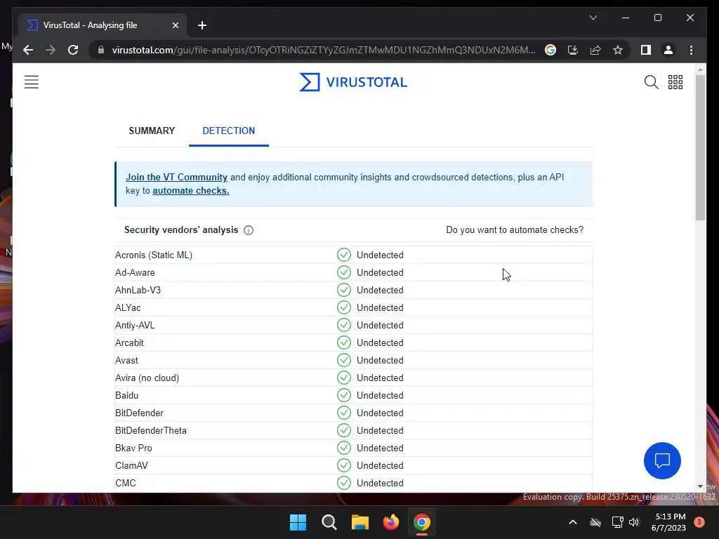The height and width of the screenshot is (539, 719).
Task: Select the Arcabit vendor name
Action: [x=129, y=342]
